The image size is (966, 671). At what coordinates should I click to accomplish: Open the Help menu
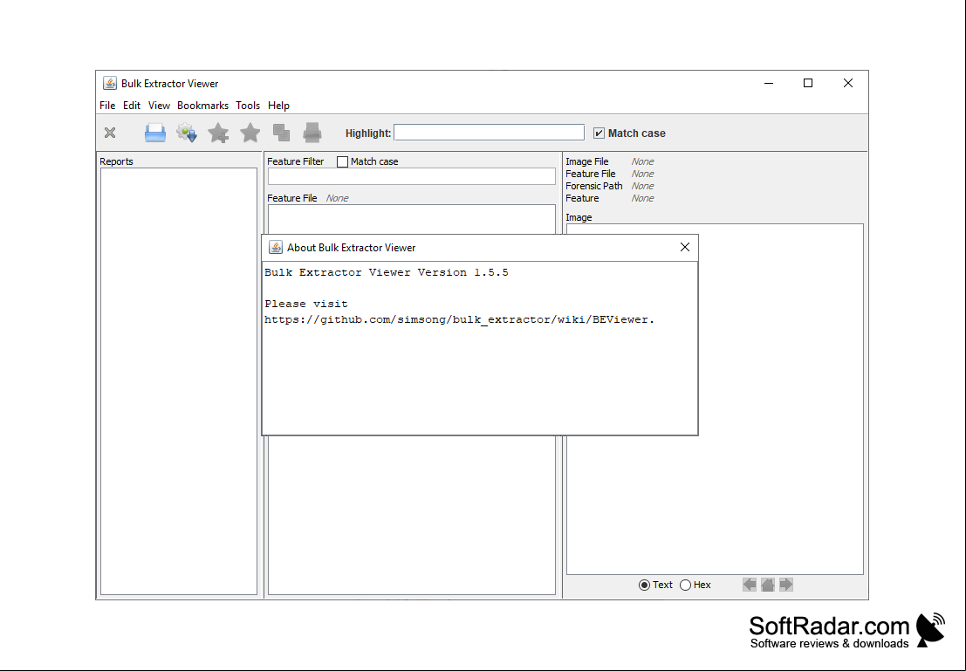click(278, 106)
